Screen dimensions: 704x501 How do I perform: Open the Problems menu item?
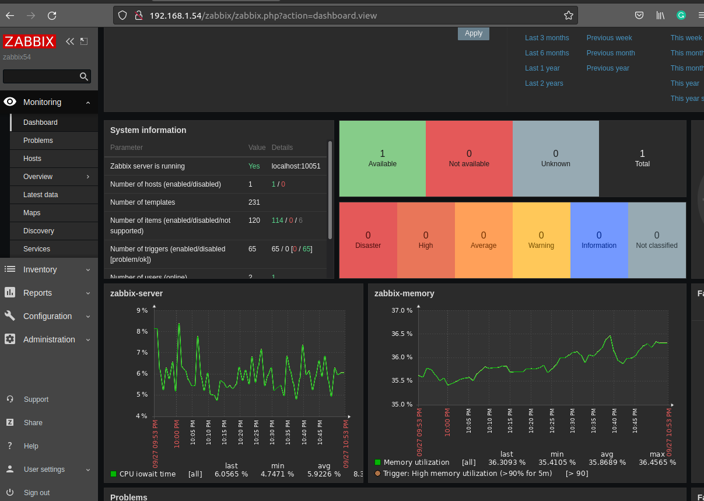pos(54,141)
